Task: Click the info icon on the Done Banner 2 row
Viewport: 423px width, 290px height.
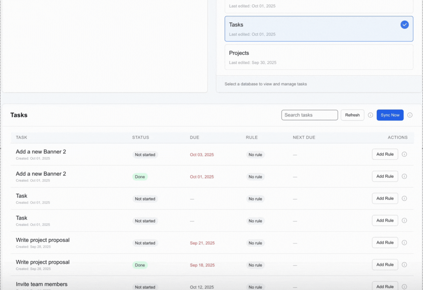Action: click(x=404, y=176)
